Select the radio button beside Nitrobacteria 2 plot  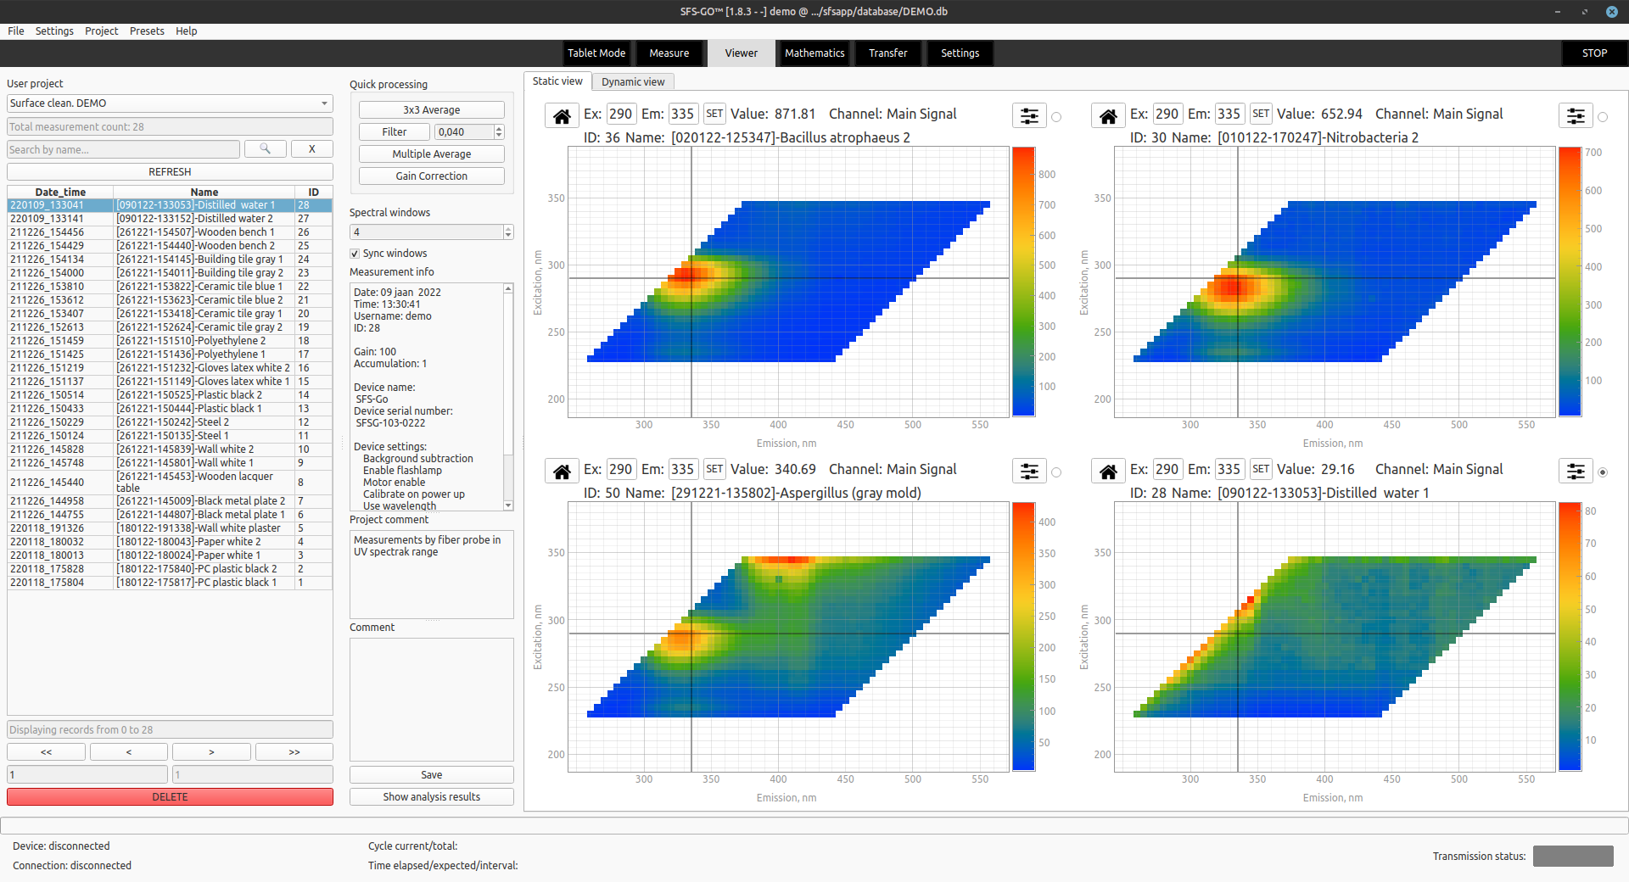coord(1603,116)
